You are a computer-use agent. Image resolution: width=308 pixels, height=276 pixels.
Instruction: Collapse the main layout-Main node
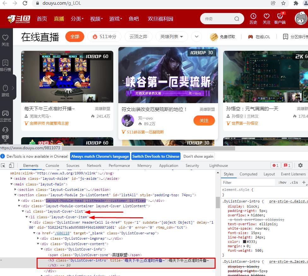[x=11, y=184]
